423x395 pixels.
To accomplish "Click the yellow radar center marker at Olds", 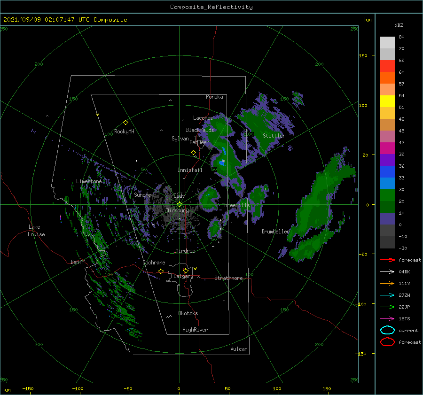I will 180,204.
